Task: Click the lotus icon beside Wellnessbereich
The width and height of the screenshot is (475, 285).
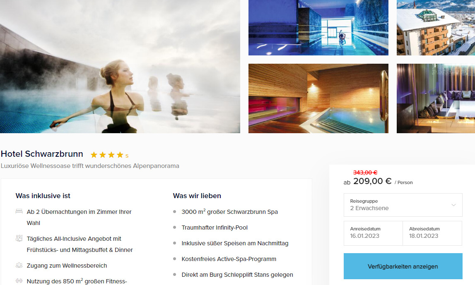Action: [x=19, y=265]
